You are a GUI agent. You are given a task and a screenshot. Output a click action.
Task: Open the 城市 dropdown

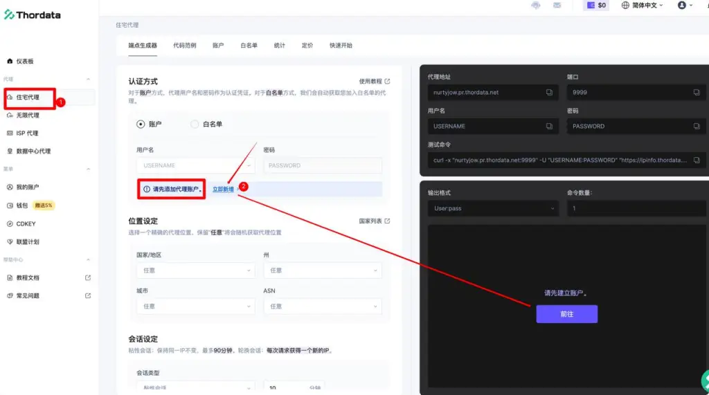point(195,306)
